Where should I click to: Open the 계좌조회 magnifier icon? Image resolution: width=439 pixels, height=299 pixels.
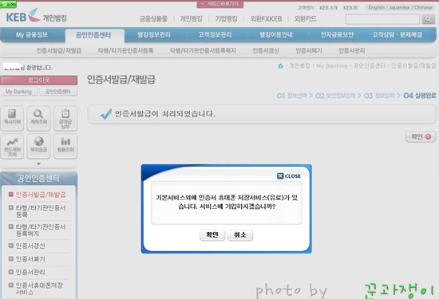coord(38,118)
